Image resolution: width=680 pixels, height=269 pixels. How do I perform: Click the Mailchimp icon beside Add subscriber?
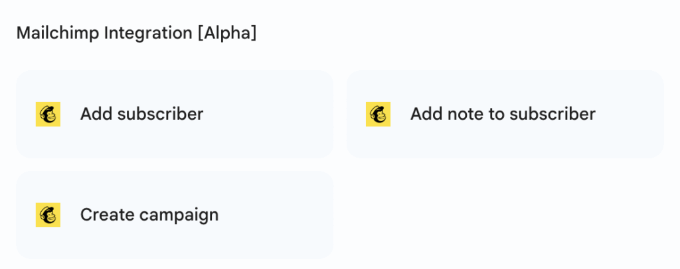click(x=48, y=114)
